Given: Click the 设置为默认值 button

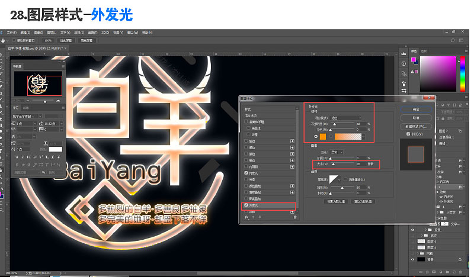Looking at the screenshot, I should click(336, 201).
